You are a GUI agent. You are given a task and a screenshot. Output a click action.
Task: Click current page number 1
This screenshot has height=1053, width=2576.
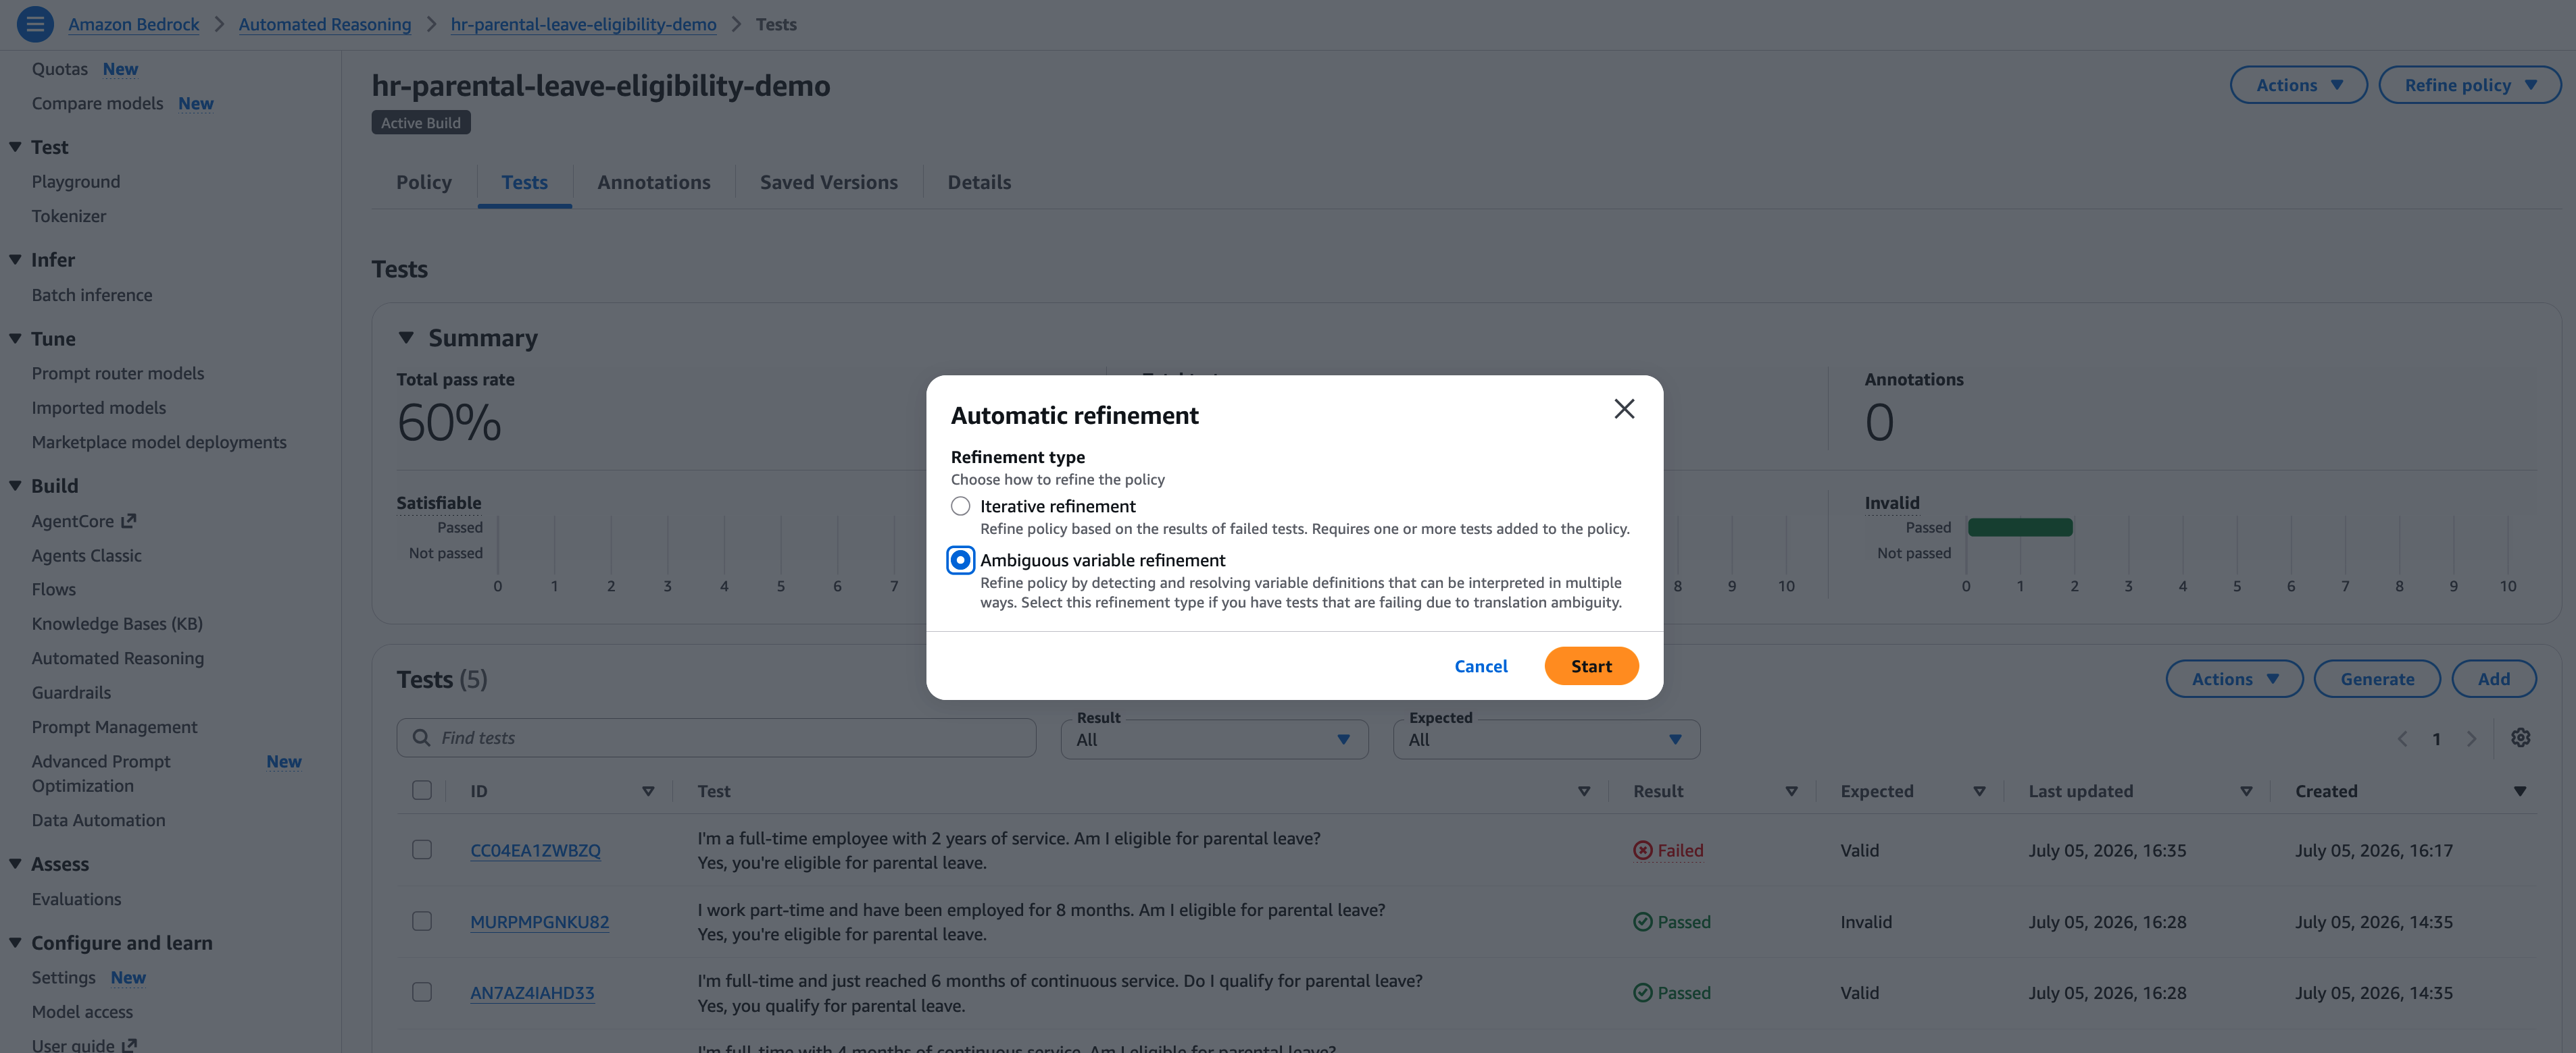(2436, 739)
